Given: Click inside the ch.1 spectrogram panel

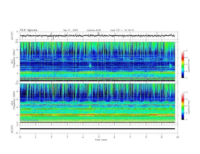Looking at the screenshot, I should [x=97, y=61].
